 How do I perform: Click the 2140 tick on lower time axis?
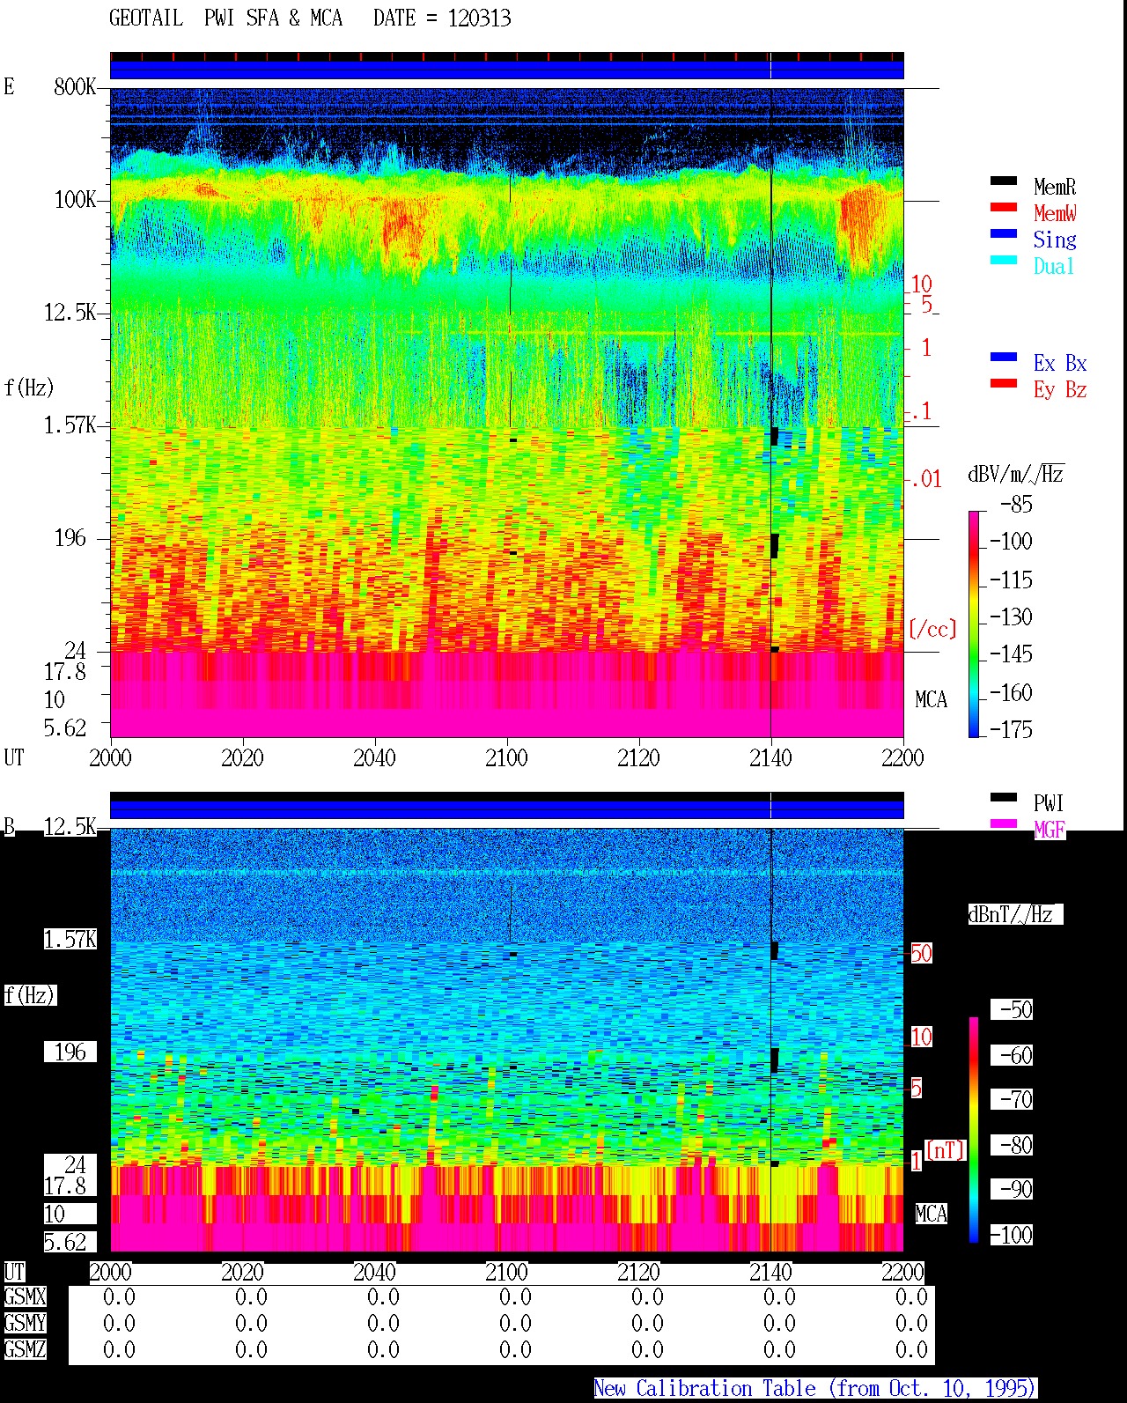pos(771,1272)
